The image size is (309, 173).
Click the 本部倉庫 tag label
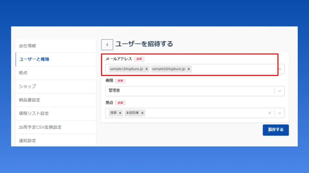132,113
